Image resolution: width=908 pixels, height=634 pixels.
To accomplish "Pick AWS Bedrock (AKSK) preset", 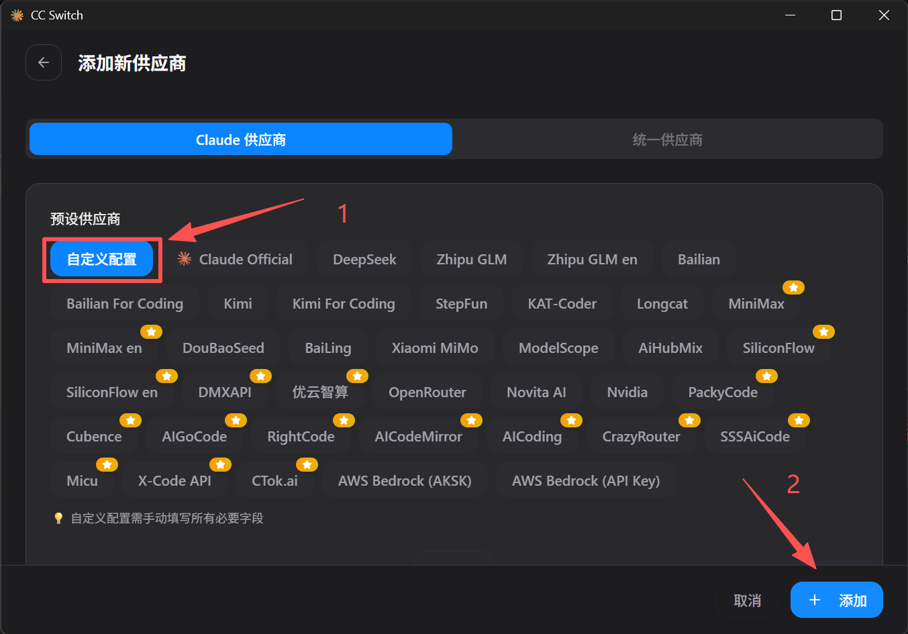I will pos(405,480).
